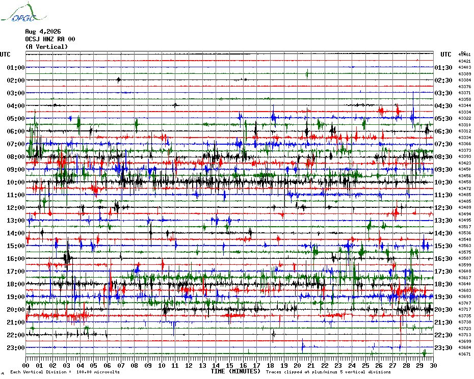Click the OFGC logo at top left
474x379 pixels.
point(23,12)
